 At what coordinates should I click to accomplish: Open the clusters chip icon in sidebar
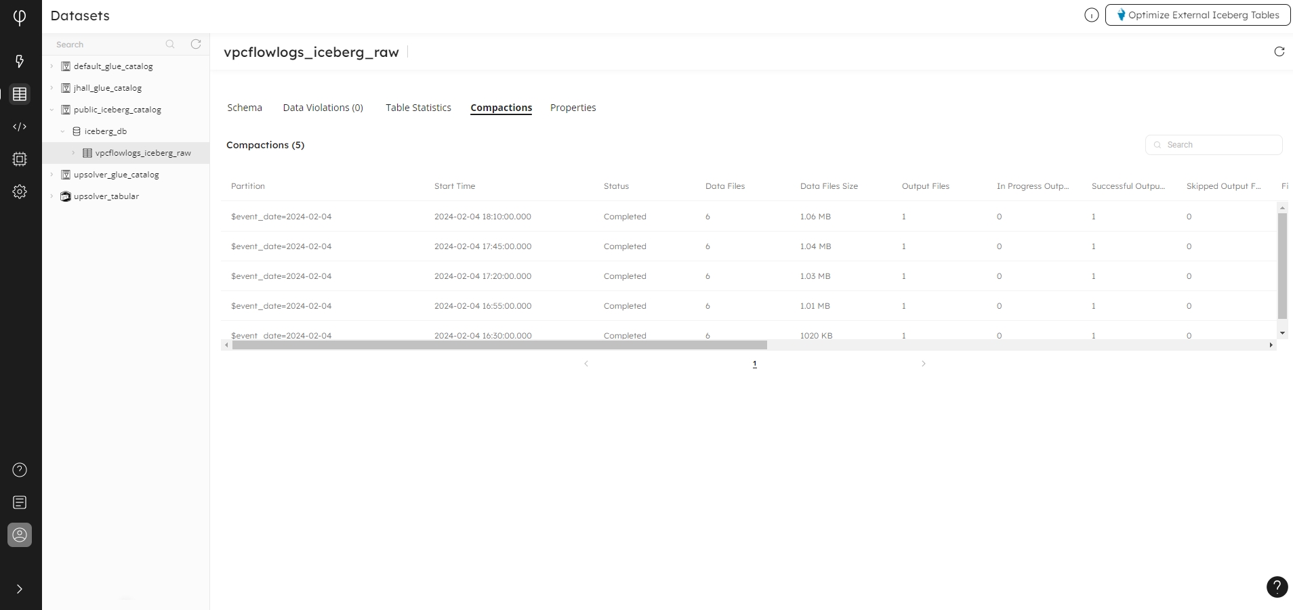pos(20,159)
